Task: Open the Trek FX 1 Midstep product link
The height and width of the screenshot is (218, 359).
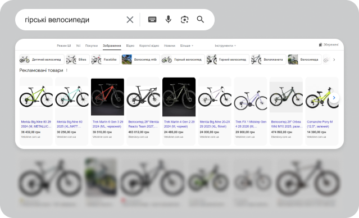Action: 251,124
